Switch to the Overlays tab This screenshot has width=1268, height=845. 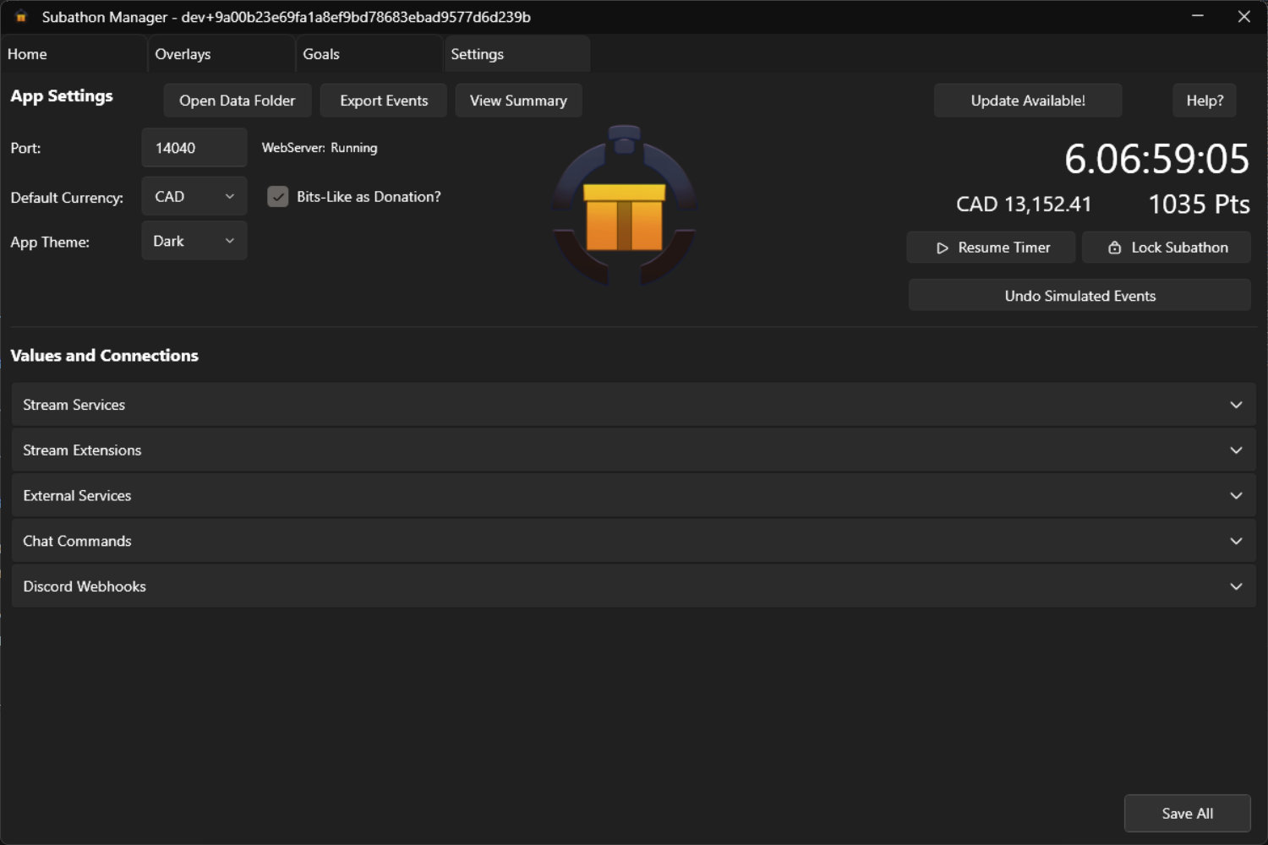(183, 54)
